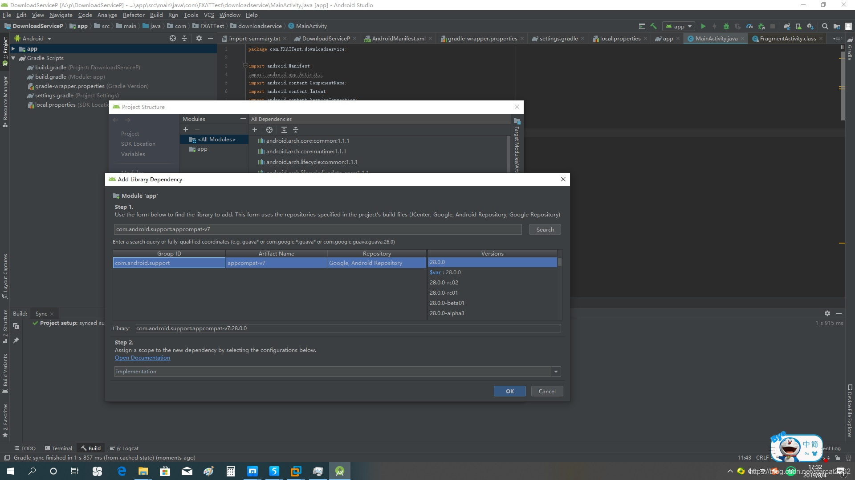Show hidden editor tabs list
The width and height of the screenshot is (855, 480).
click(837, 38)
